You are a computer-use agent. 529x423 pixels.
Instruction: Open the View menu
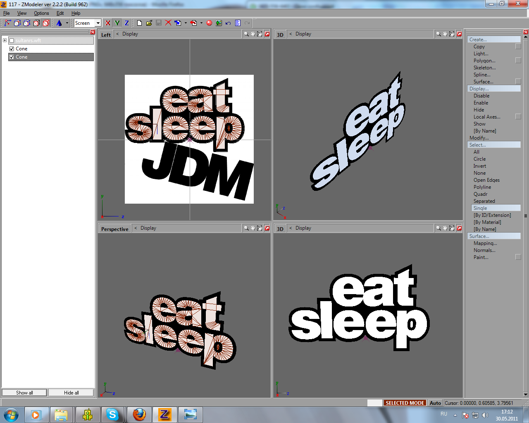click(x=22, y=13)
